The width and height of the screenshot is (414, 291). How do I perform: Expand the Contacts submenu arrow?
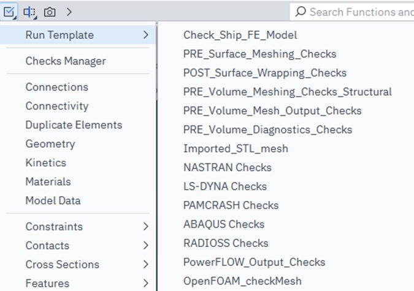coord(145,246)
